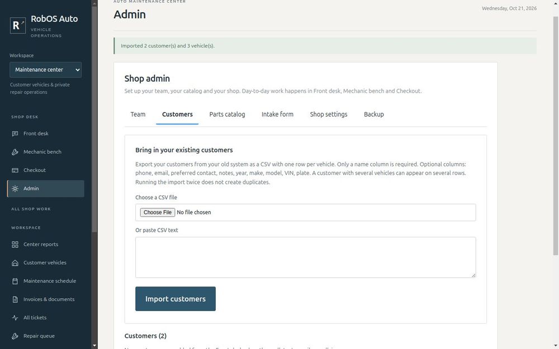The image size is (559, 349).
Task: Open the Front desk chat icon
Action: tap(15, 133)
